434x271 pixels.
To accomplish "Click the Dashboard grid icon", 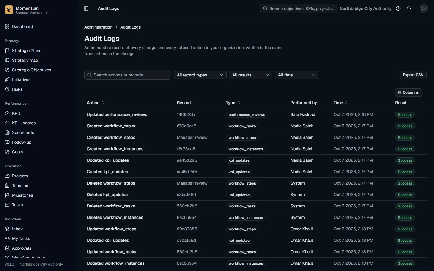I will tap(7, 26).
